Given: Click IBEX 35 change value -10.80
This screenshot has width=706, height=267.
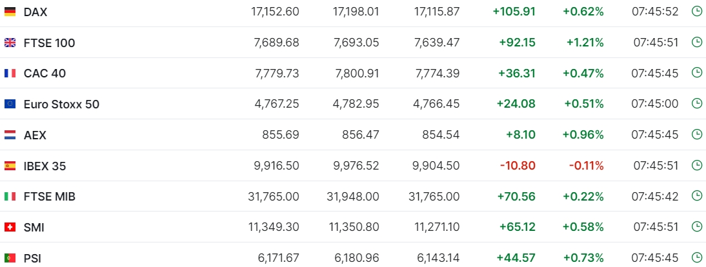Looking at the screenshot, I should coord(518,166).
